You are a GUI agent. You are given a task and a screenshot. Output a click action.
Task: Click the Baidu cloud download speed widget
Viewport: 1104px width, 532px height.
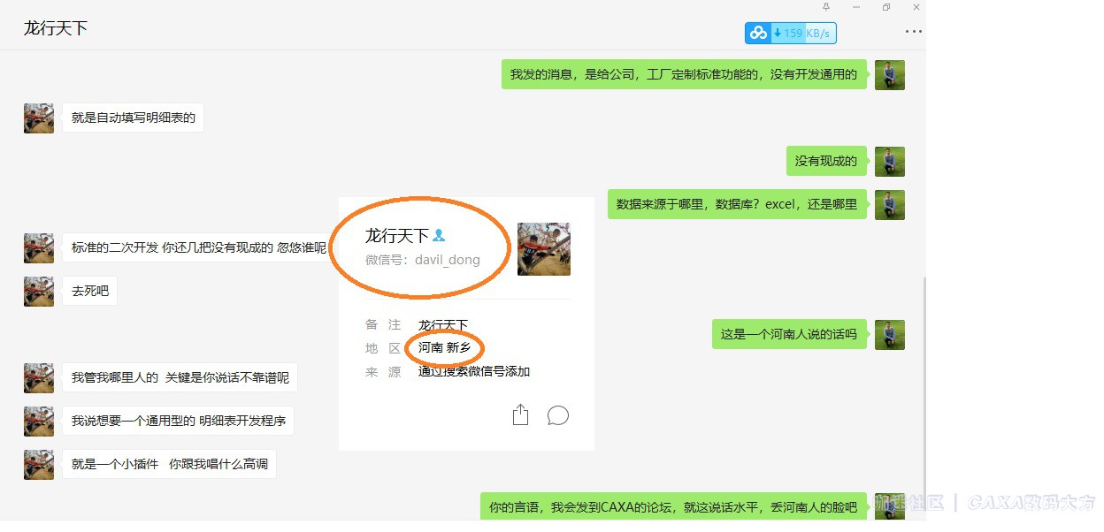(790, 34)
